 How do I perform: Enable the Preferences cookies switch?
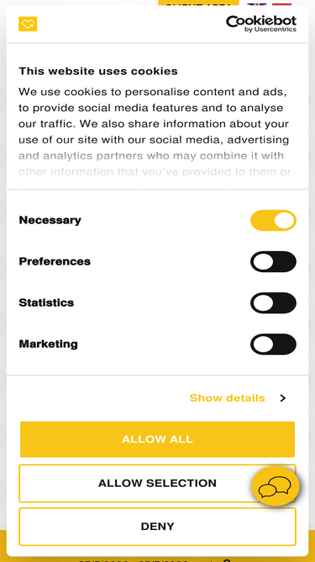click(x=273, y=262)
